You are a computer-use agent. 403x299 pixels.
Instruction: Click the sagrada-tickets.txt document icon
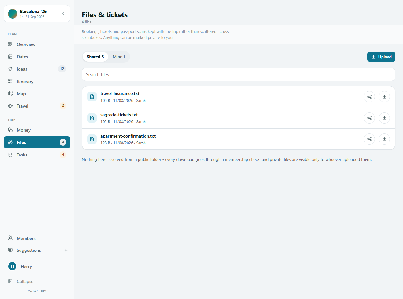click(x=92, y=118)
